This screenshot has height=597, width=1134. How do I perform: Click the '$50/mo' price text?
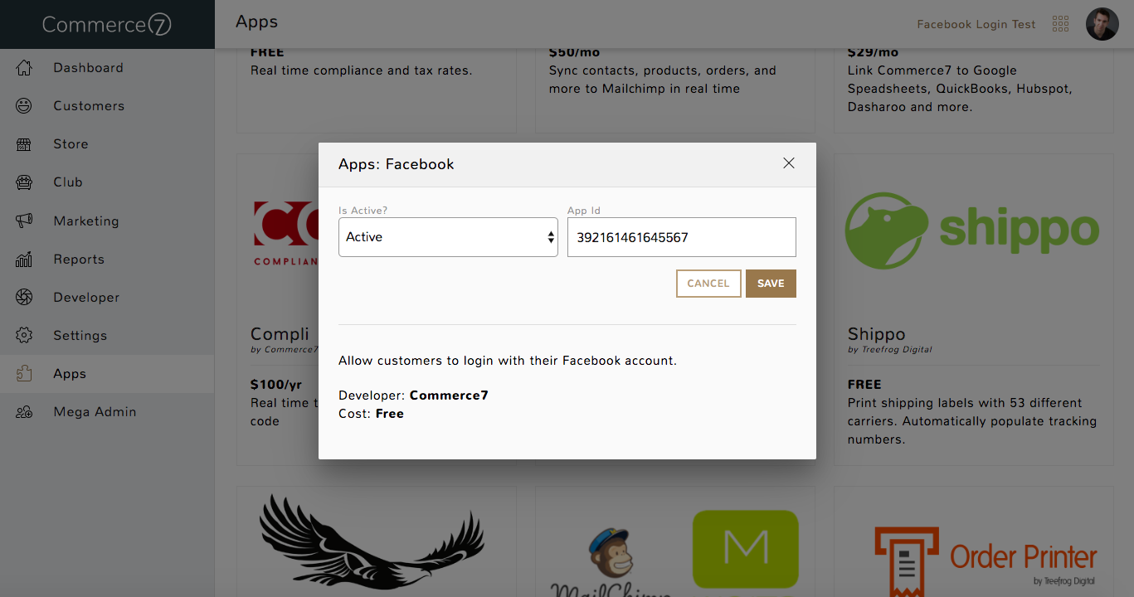pos(574,52)
